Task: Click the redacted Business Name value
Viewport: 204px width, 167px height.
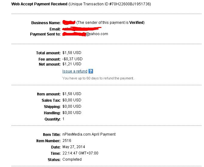Action: [69, 22]
